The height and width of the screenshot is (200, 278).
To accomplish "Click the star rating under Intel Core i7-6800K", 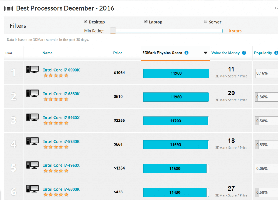I will point(56,195).
